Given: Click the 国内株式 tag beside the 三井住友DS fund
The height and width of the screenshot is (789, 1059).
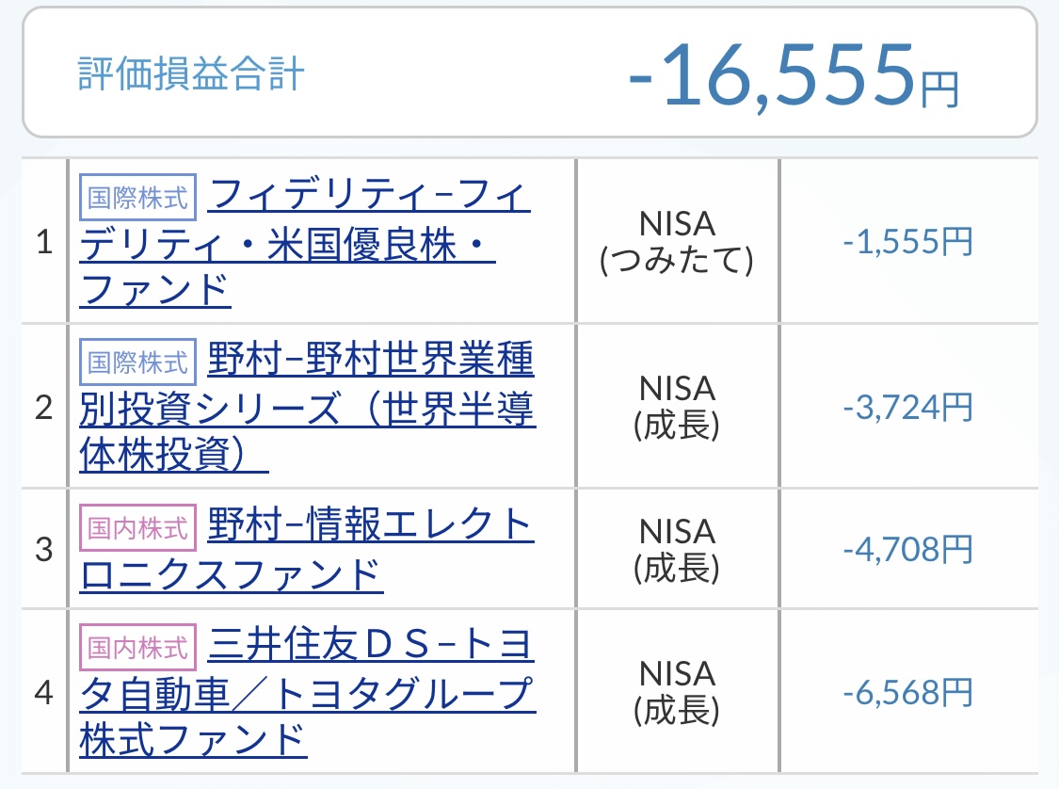Looking at the screenshot, I should (137, 647).
